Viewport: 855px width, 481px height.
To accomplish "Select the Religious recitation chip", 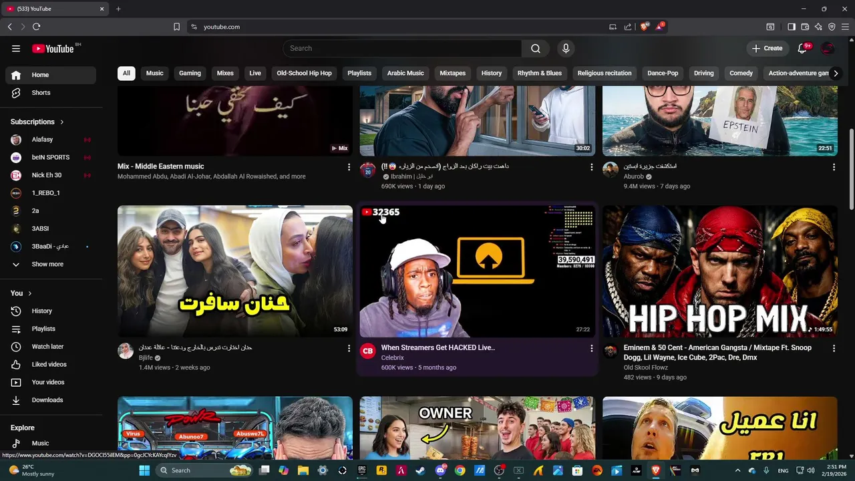I will point(605,73).
